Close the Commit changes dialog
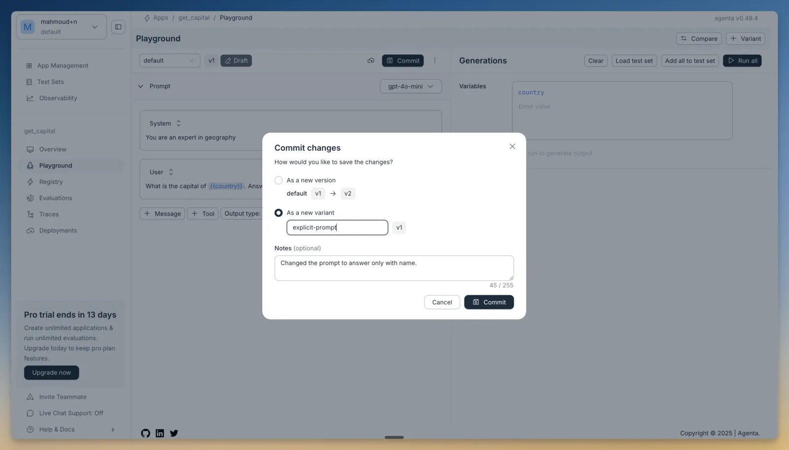 512,146
